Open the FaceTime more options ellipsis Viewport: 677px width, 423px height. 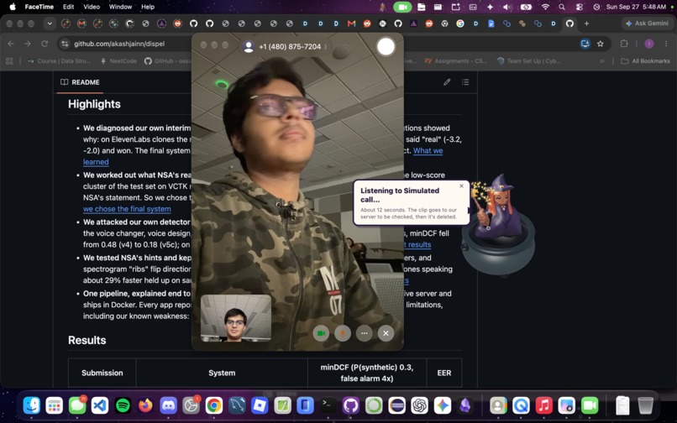pos(365,333)
